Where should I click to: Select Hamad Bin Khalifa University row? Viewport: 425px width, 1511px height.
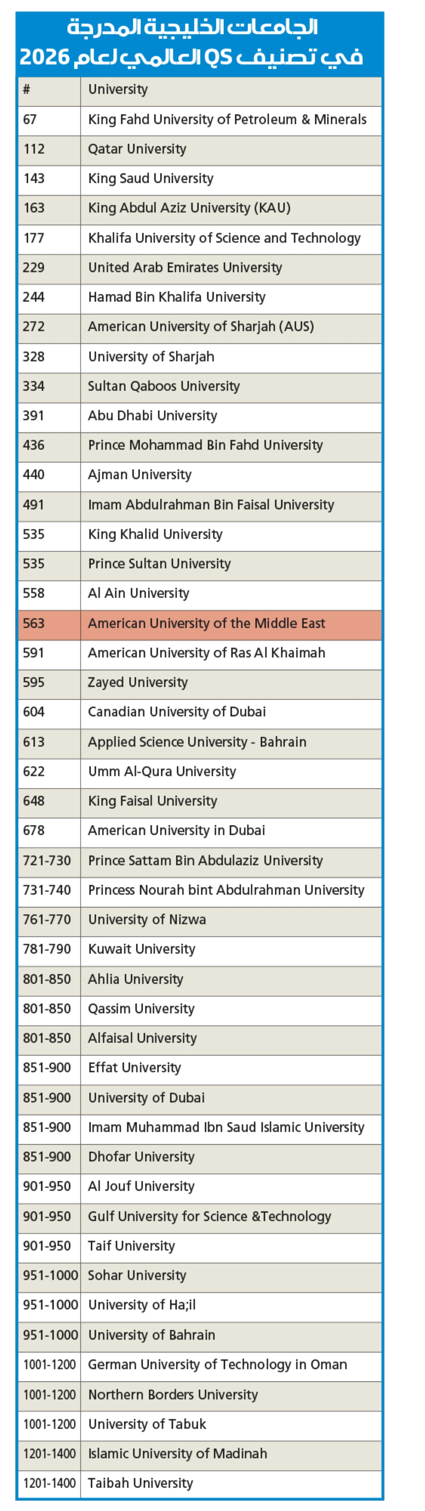pyautogui.click(x=176, y=297)
